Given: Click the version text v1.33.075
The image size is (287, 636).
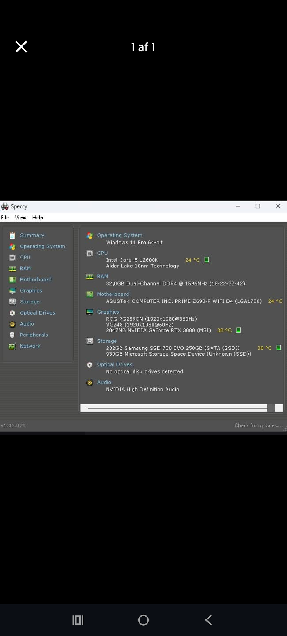Looking at the screenshot, I should pos(13,425).
